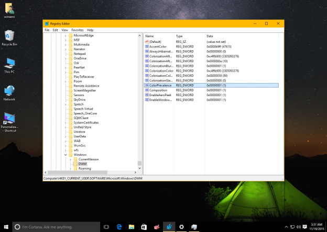327x232 pixels.
Task: Open the Edit menu
Action: pos(55,30)
